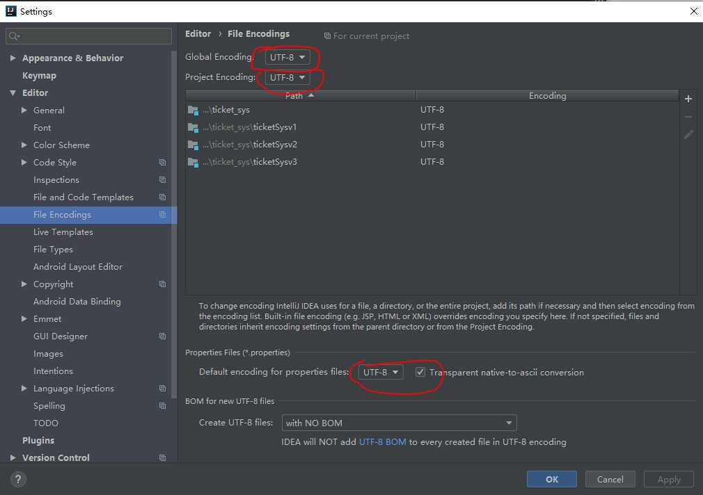Expand the Language Injections node arrow
Viewport: 703px width, 495px height.
coord(24,389)
